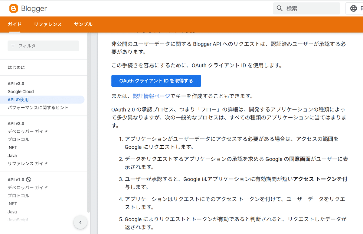Click the filter icon in the sidebar
The width and height of the screenshot is (363, 234).
(x=12, y=45)
